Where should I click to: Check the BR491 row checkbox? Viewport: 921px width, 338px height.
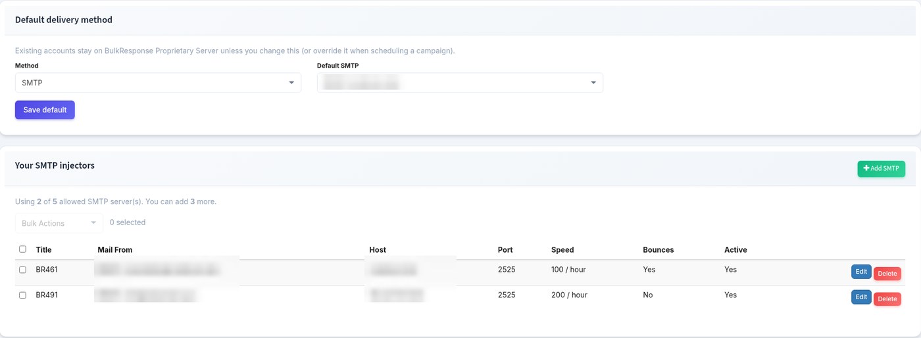click(x=22, y=295)
